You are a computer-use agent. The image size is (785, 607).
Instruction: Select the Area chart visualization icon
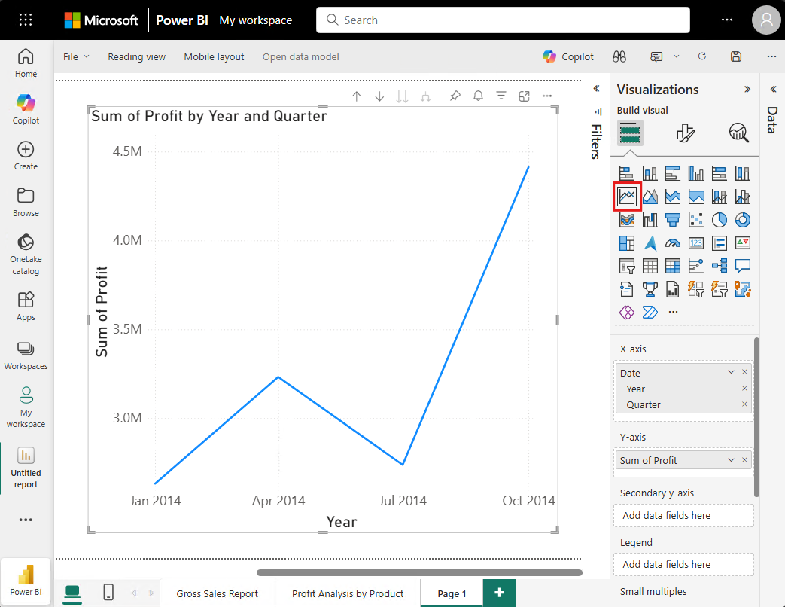pyautogui.click(x=650, y=197)
